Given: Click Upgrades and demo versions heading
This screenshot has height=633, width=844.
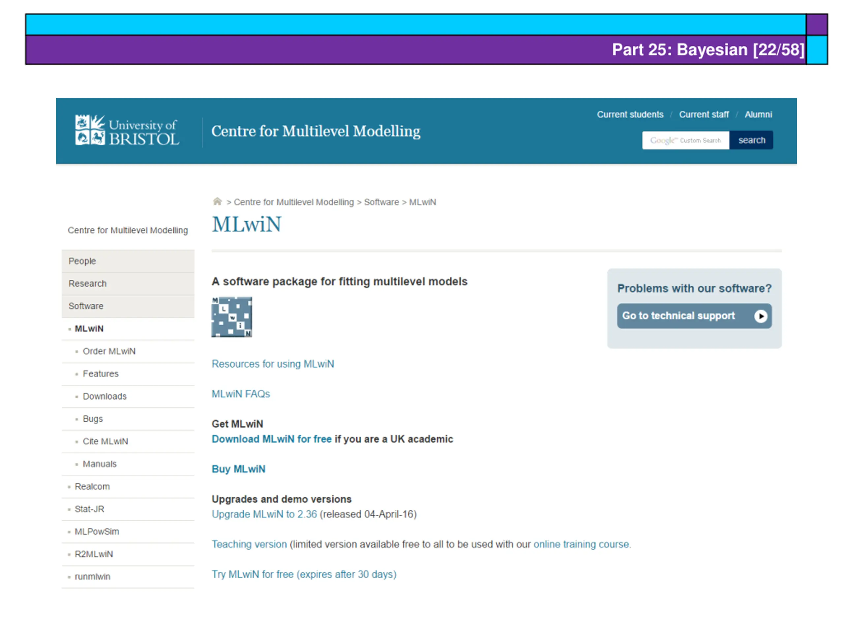Looking at the screenshot, I should (282, 499).
